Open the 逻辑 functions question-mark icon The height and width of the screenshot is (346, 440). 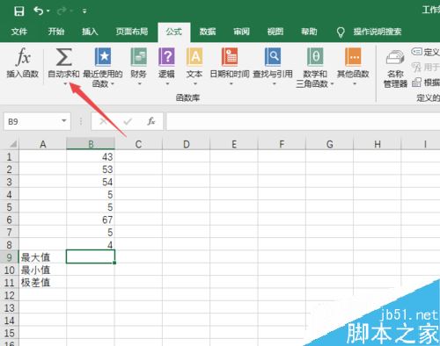tap(166, 57)
